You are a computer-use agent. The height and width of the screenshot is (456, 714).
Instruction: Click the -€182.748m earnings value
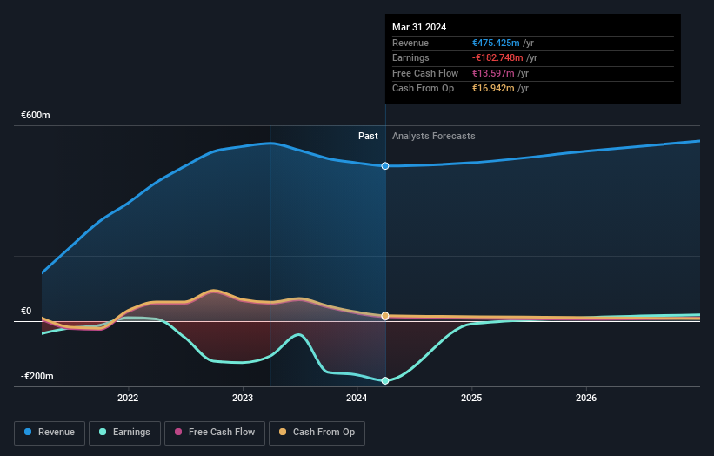[x=497, y=57]
